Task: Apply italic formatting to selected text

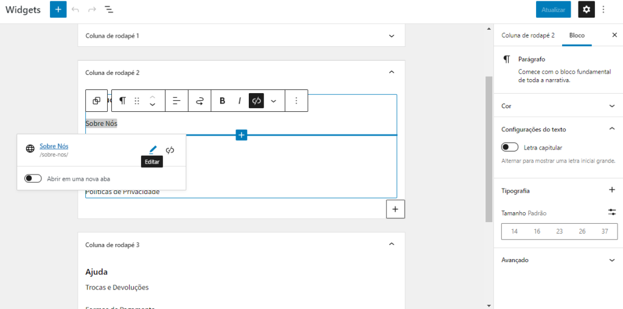Action: click(240, 101)
